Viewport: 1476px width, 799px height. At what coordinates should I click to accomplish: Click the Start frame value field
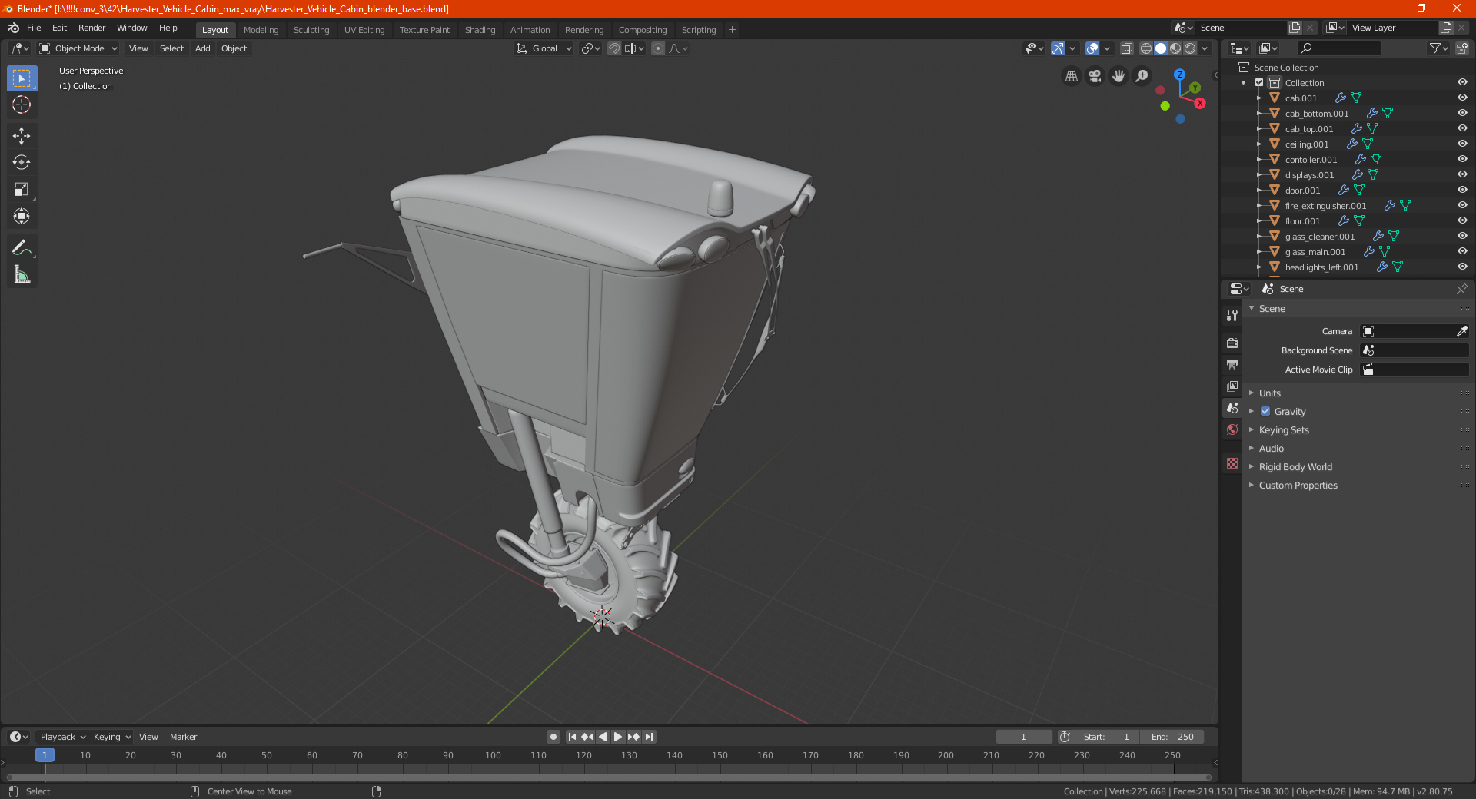[1107, 737]
